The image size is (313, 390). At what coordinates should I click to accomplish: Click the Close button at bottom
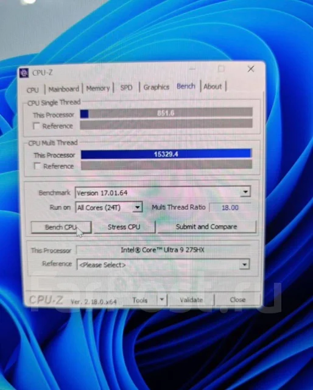237,299
